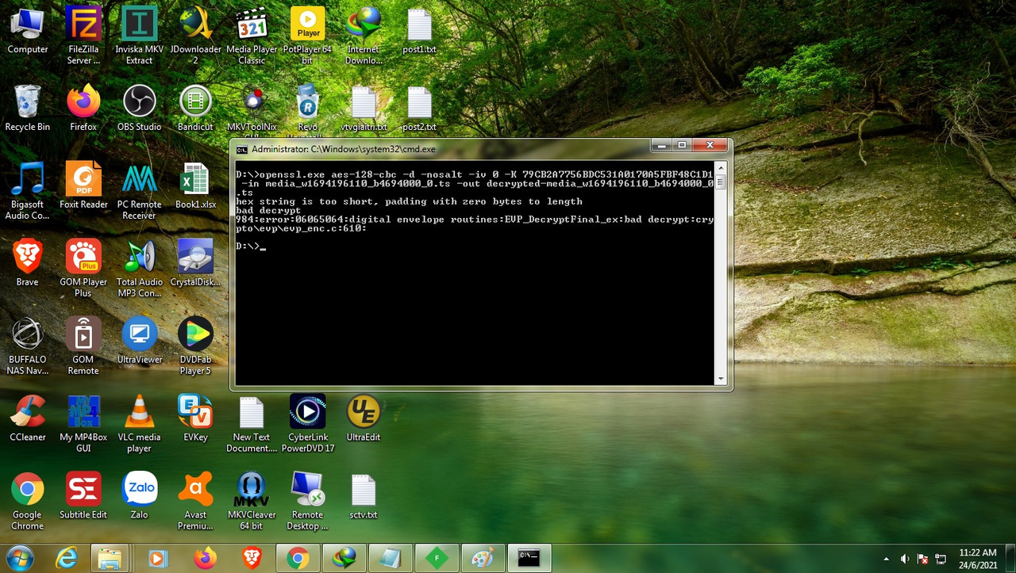The width and height of the screenshot is (1016, 573).
Task: Select VLC media player icon
Action: [139, 424]
